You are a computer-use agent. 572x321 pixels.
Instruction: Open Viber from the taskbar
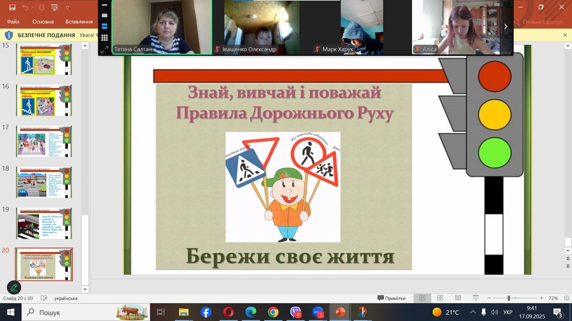click(x=296, y=312)
